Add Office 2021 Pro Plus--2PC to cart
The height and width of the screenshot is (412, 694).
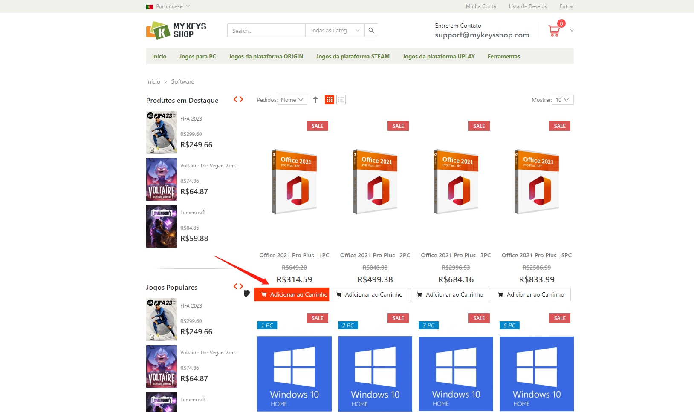point(369,294)
